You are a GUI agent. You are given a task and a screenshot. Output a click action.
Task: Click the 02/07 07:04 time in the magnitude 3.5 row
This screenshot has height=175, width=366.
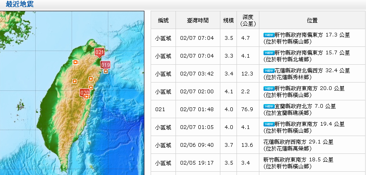(197, 38)
